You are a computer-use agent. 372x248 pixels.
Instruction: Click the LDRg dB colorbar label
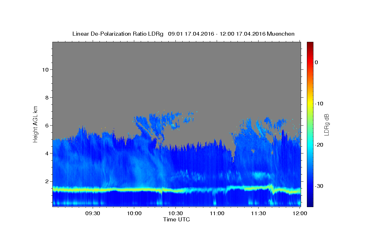(x=326, y=124)
